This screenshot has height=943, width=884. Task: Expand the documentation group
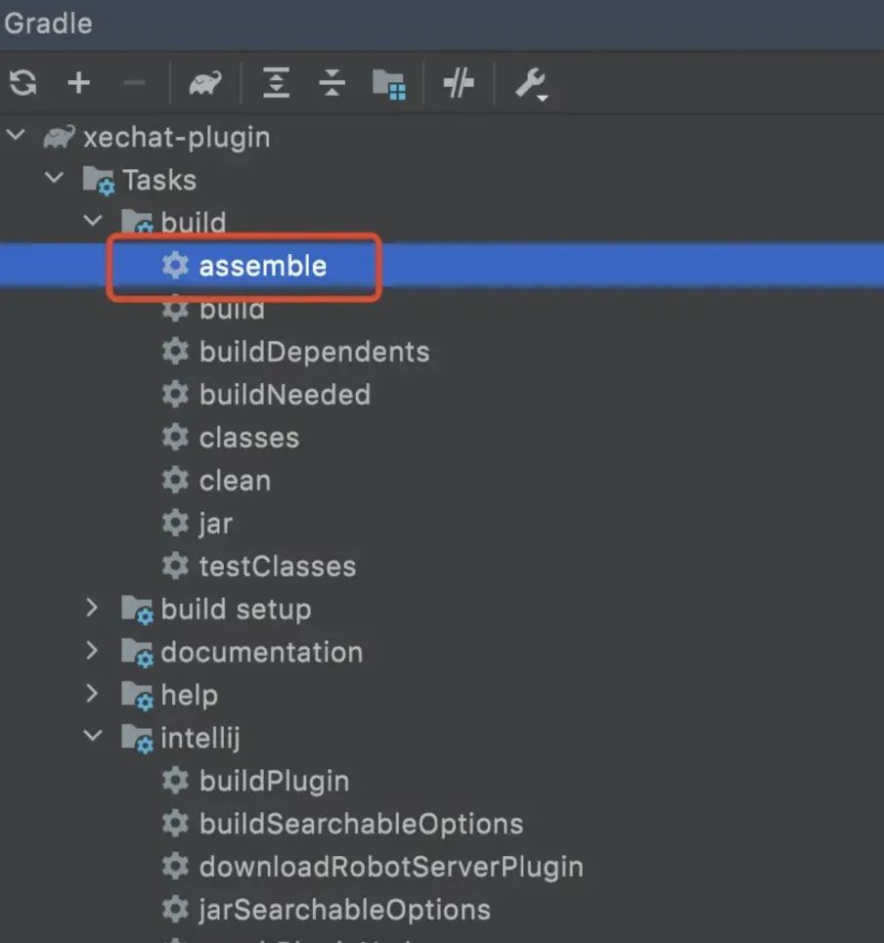(x=92, y=651)
